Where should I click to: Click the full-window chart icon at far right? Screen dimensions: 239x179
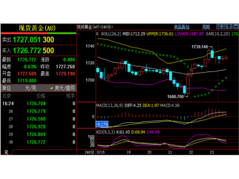pos(236,27)
